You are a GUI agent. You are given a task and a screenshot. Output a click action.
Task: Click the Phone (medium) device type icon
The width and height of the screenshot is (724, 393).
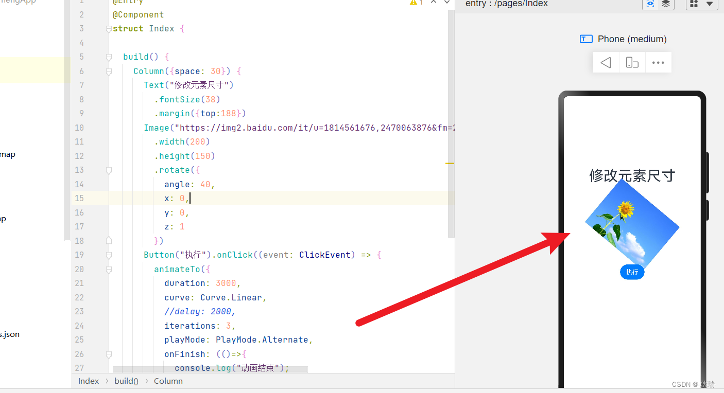pyautogui.click(x=586, y=39)
